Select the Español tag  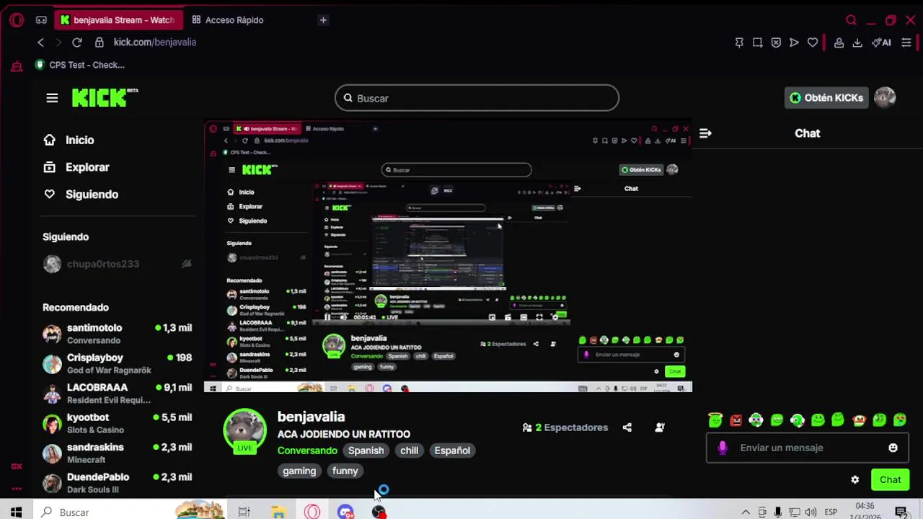[452, 451]
